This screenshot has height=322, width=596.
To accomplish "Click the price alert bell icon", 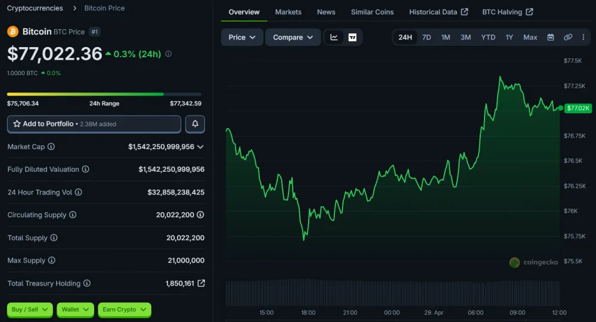I will (x=195, y=124).
